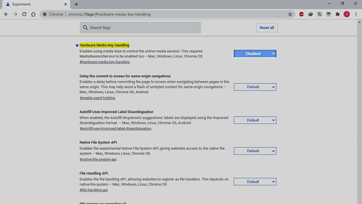Click the forward navigation arrow
362x204 pixels.
click(15, 15)
